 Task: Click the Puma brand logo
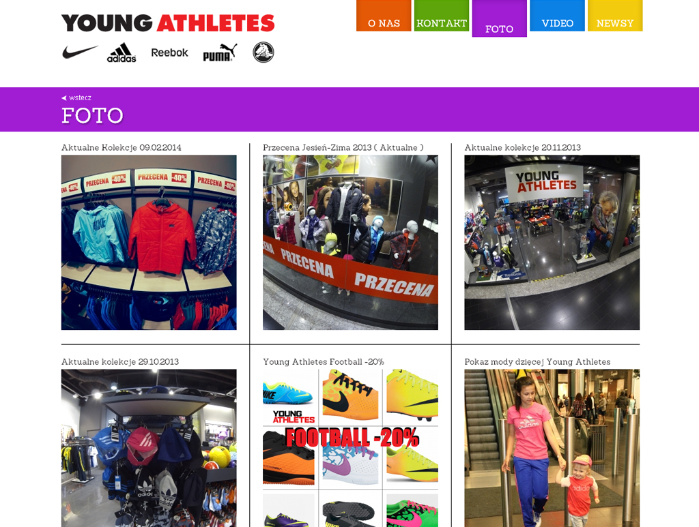pyautogui.click(x=220, y=52)
